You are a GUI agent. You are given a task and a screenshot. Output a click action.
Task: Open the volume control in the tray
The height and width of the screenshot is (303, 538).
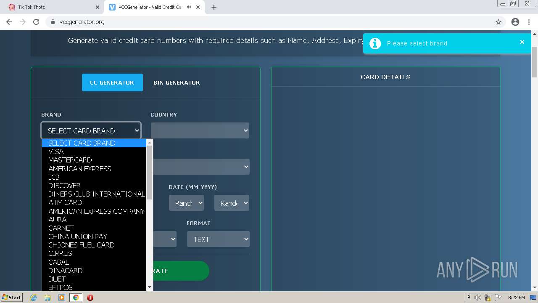tap(478, 298)
